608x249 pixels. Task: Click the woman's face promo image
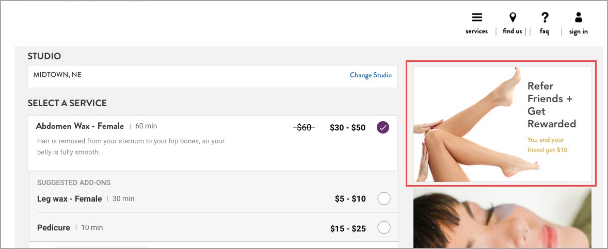pos(502,218)
